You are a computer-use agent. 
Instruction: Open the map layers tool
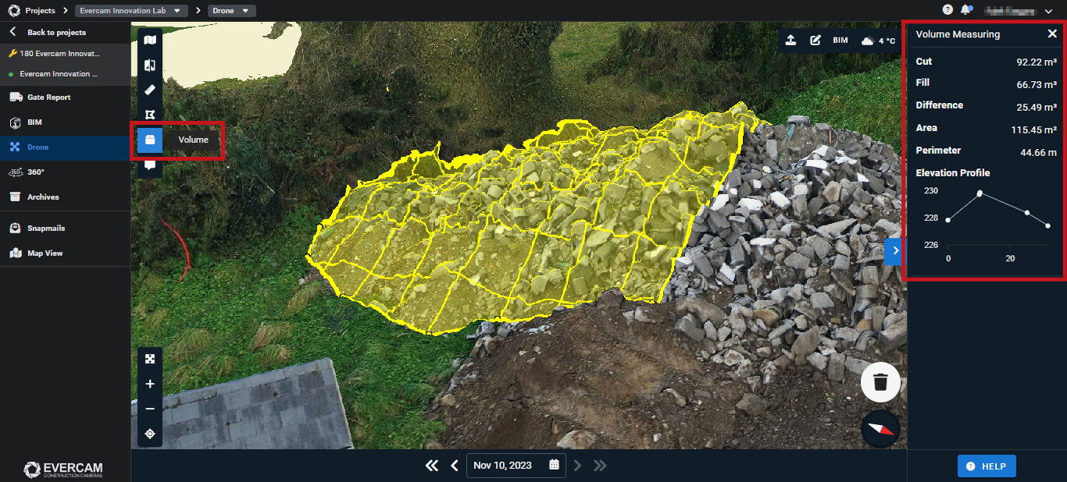tap(150, 41)
